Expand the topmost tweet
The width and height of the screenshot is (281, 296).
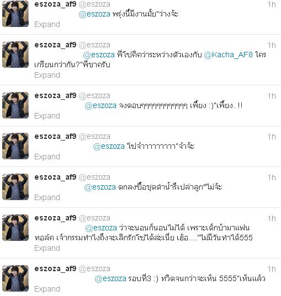(47, 25)
